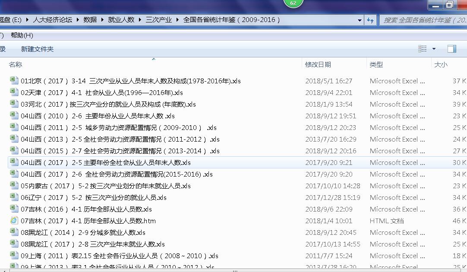
Task: Click Excel icon of 05内蒙古(2017) 5-2 file
Action: [x=14, y=185]
